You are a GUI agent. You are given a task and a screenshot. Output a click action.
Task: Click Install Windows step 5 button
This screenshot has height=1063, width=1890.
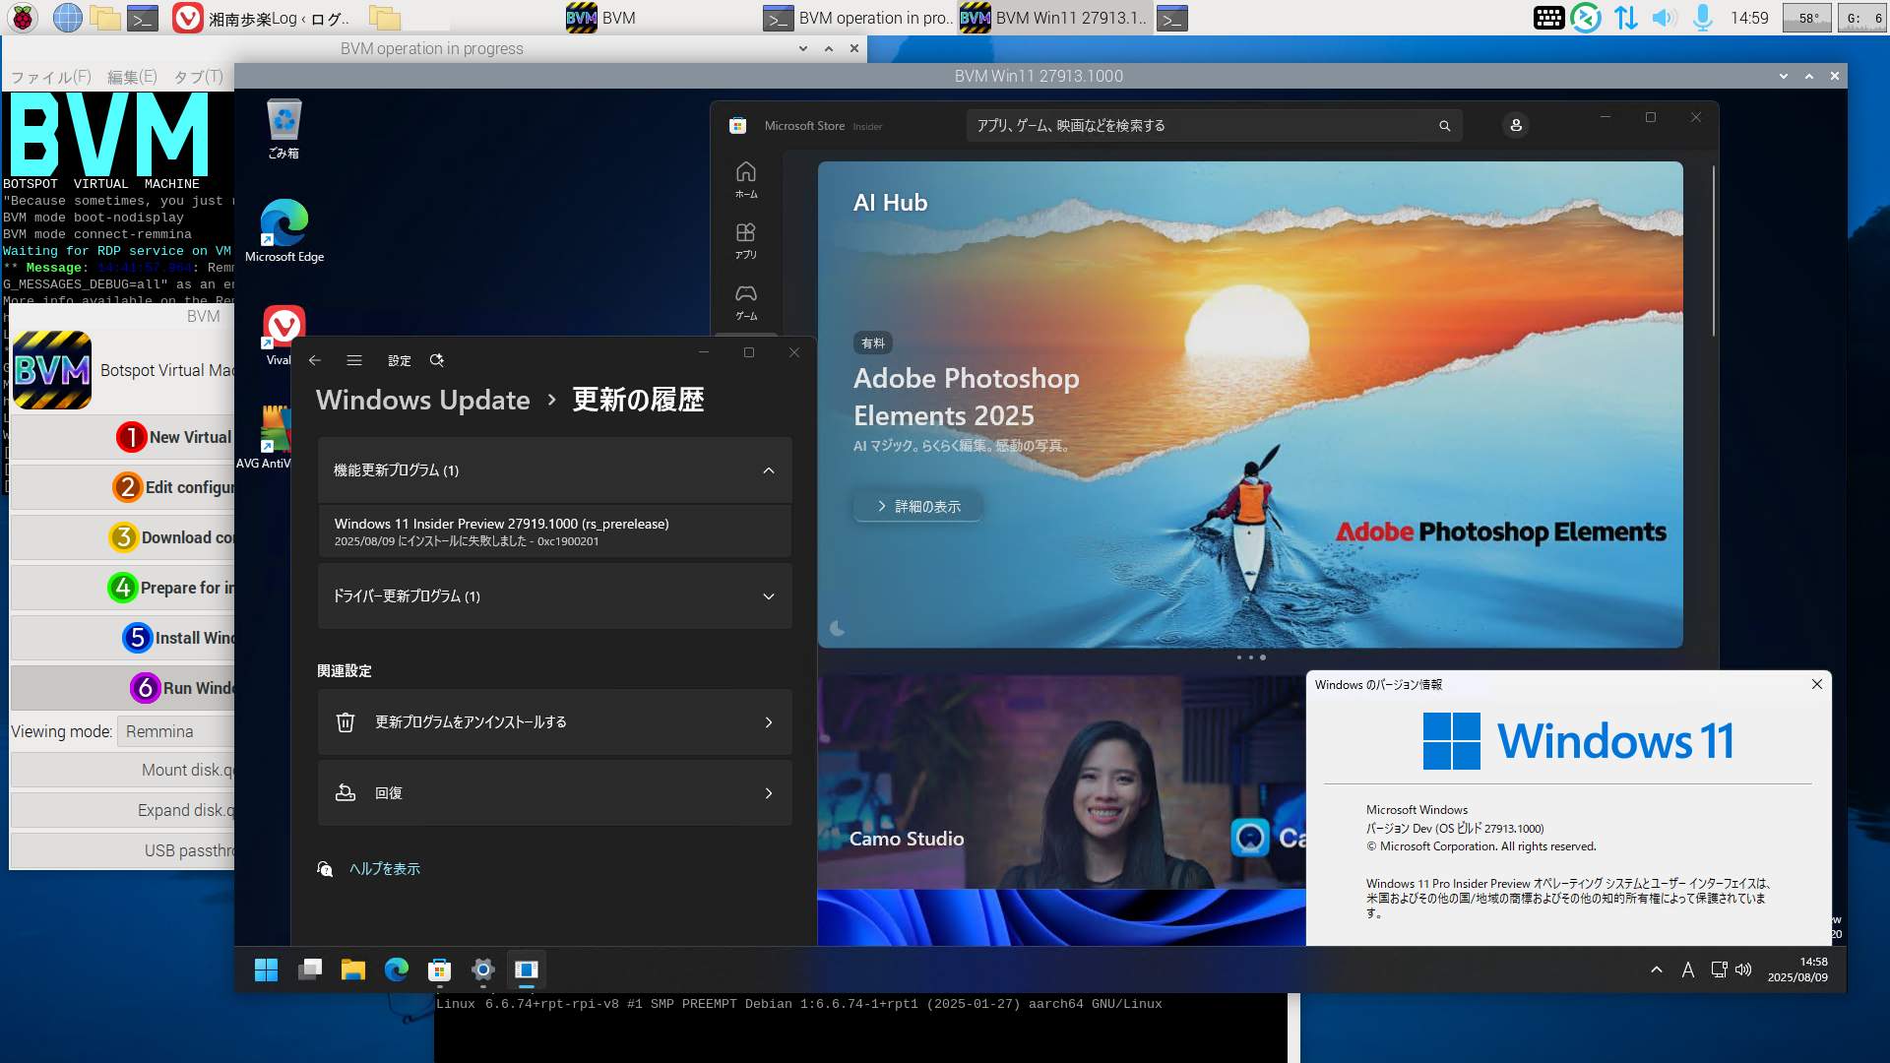tap(123, 638)
